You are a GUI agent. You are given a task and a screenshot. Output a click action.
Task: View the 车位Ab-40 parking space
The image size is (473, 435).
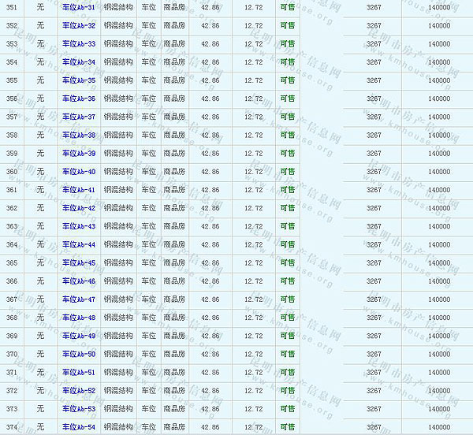(x=79, y=172)
